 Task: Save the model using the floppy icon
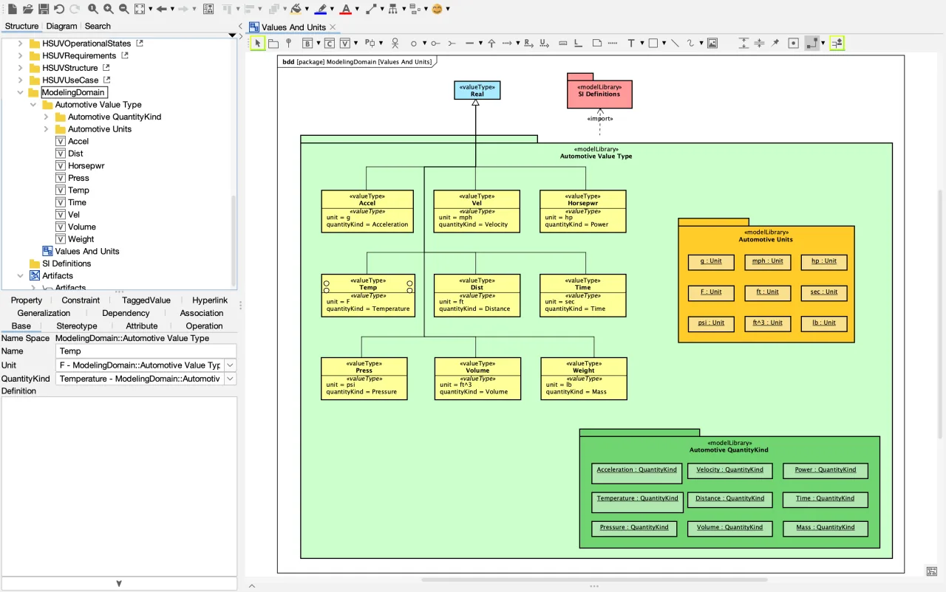[x=44, y=9]
